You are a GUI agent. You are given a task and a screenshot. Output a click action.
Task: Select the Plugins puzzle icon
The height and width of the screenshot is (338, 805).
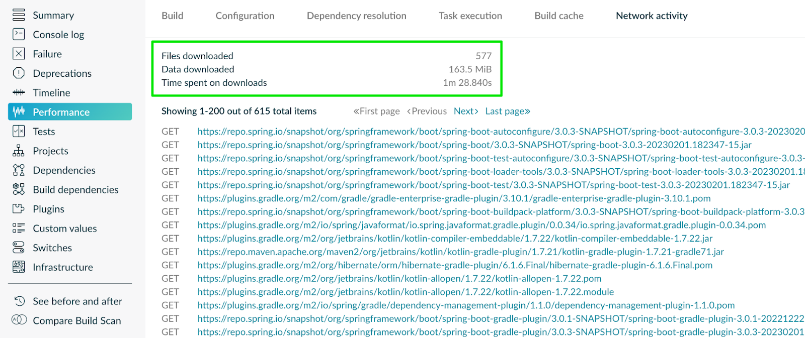(19, 209)
